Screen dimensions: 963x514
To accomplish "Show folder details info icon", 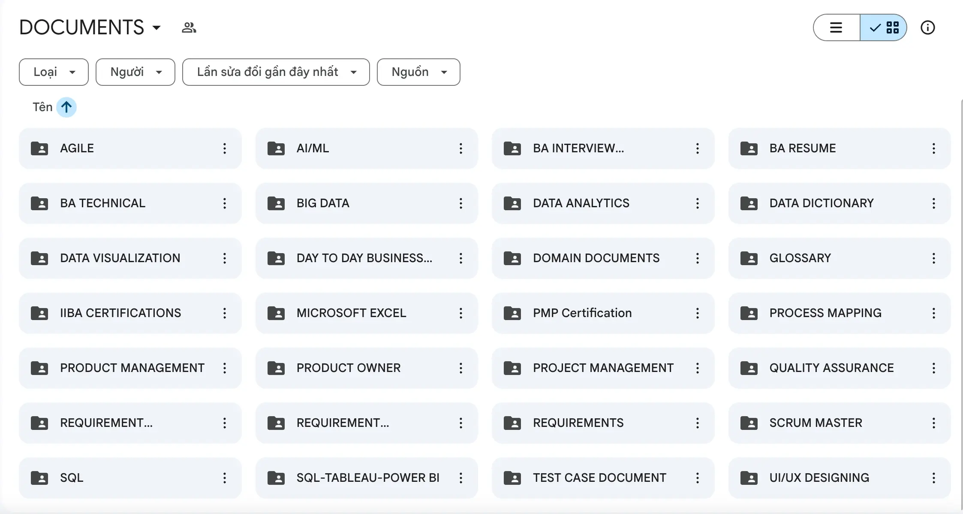I will point(927,27).
